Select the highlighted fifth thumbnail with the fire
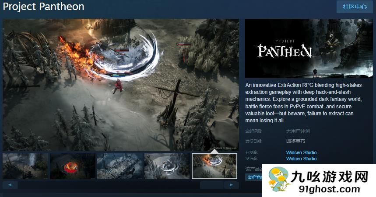This screenshot has width=376, height=197. click(x=214, y=166)
